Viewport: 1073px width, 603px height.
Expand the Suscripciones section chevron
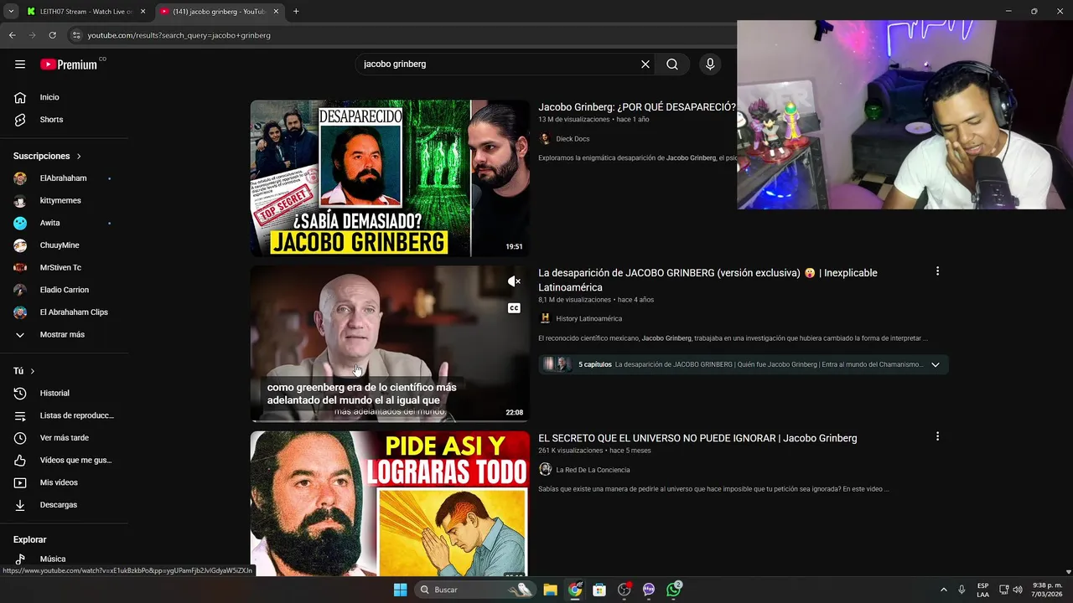coord(80,157)
